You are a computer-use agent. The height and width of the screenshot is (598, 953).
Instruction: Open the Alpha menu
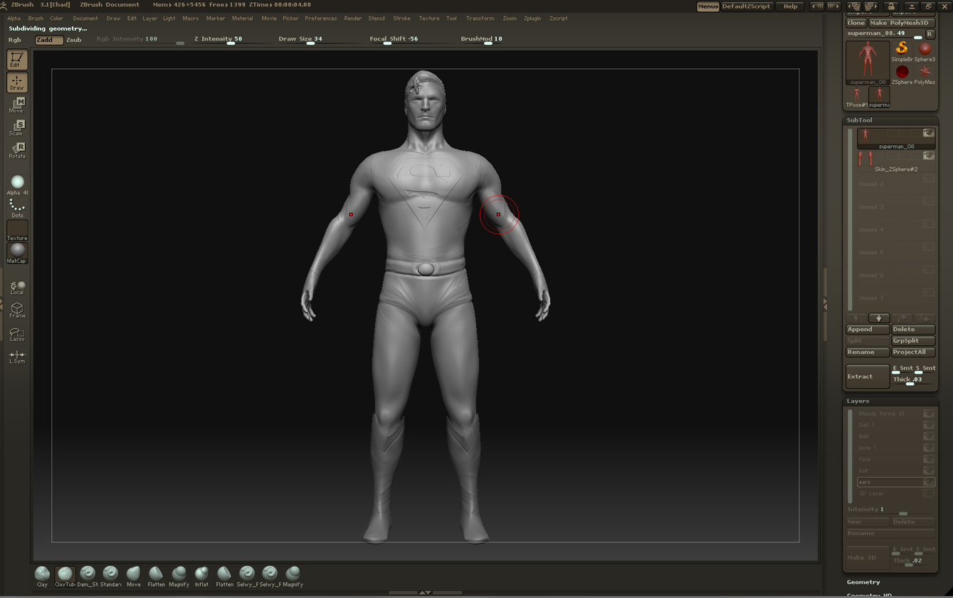click(x=14, y=19)
